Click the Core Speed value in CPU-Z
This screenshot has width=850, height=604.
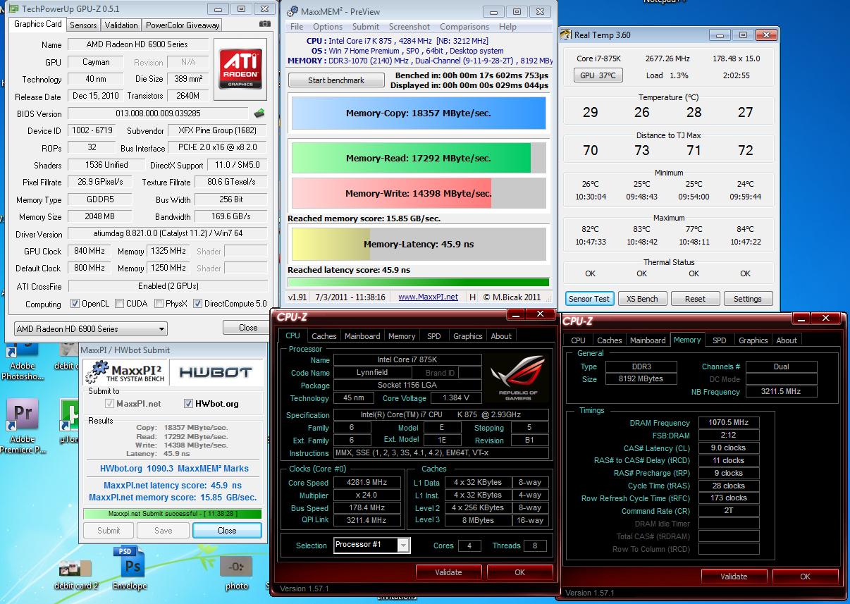(369, 483)
